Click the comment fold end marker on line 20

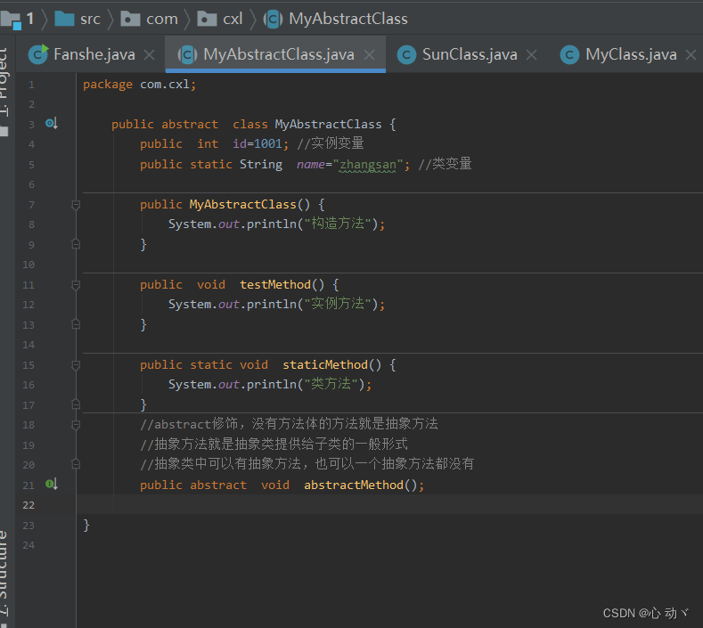[x=76, y=464]
